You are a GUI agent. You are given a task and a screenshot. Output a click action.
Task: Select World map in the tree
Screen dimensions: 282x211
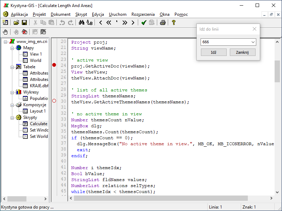(x=36, y=60)
